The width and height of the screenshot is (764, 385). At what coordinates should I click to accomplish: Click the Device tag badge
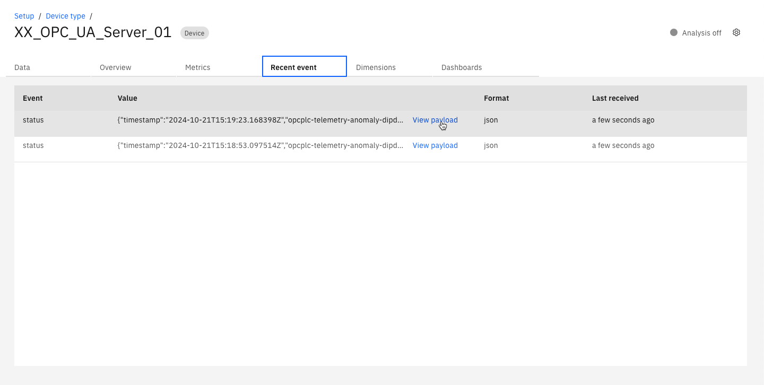tap(195, 33)
